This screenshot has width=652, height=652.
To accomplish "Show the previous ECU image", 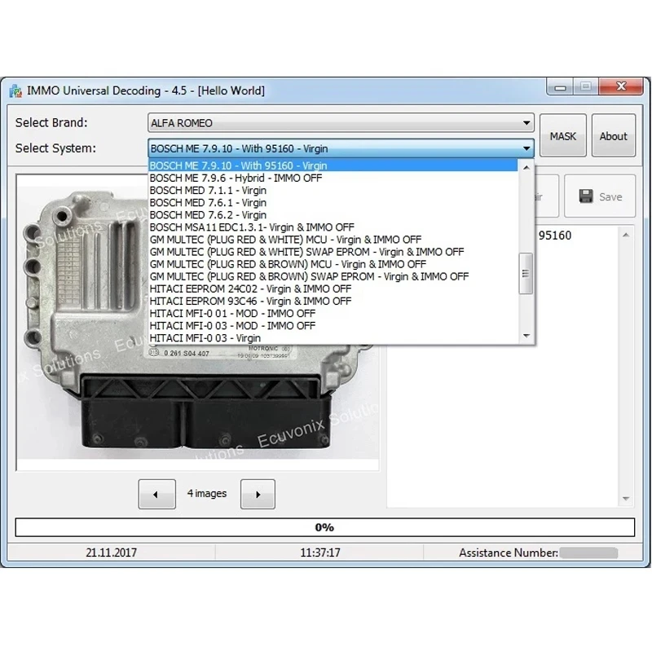I will (156, 494).
